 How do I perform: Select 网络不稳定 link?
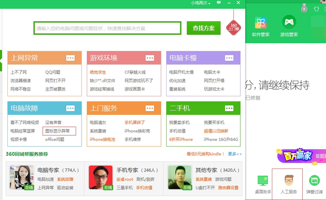pyautogui.click(x=21, y=89)
